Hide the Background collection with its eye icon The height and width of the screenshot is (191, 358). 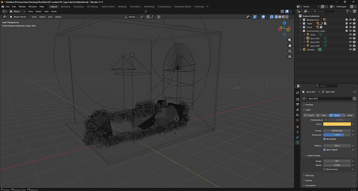350,20
